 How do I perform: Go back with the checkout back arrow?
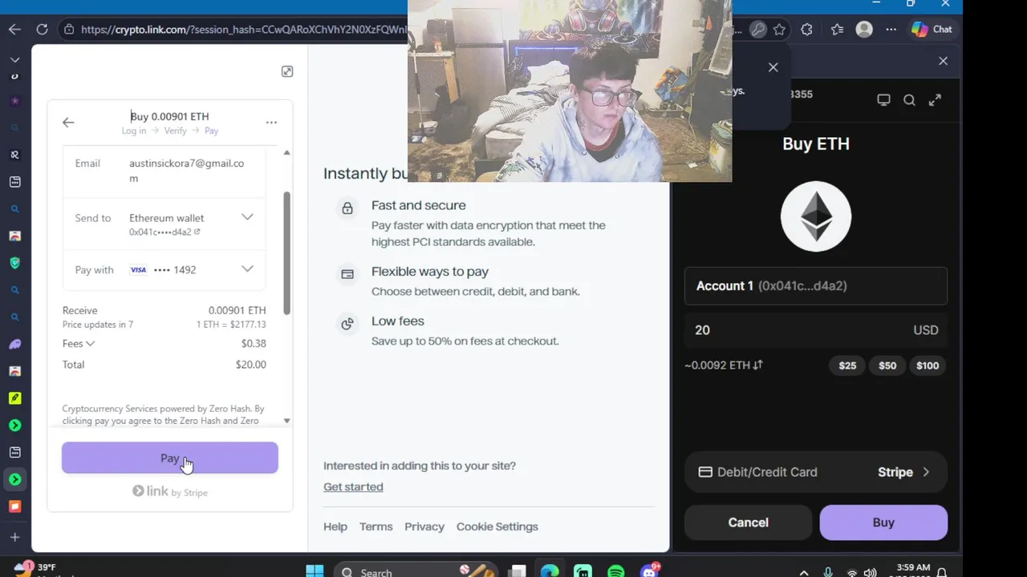68,123
